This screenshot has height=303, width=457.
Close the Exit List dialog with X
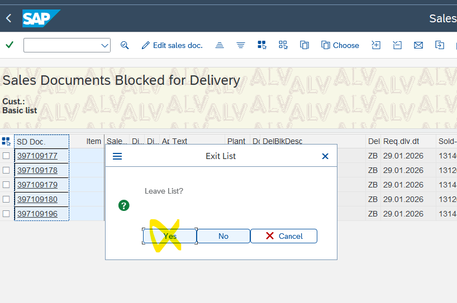[x=325, y=156]
